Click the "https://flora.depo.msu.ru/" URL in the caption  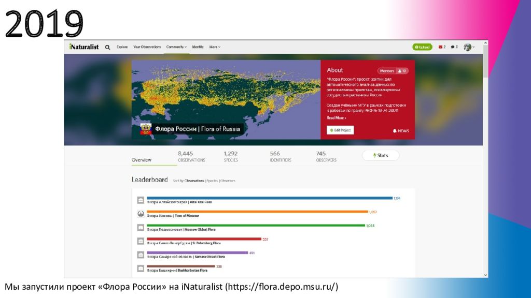pyautogui.click(x=282, y=287)
